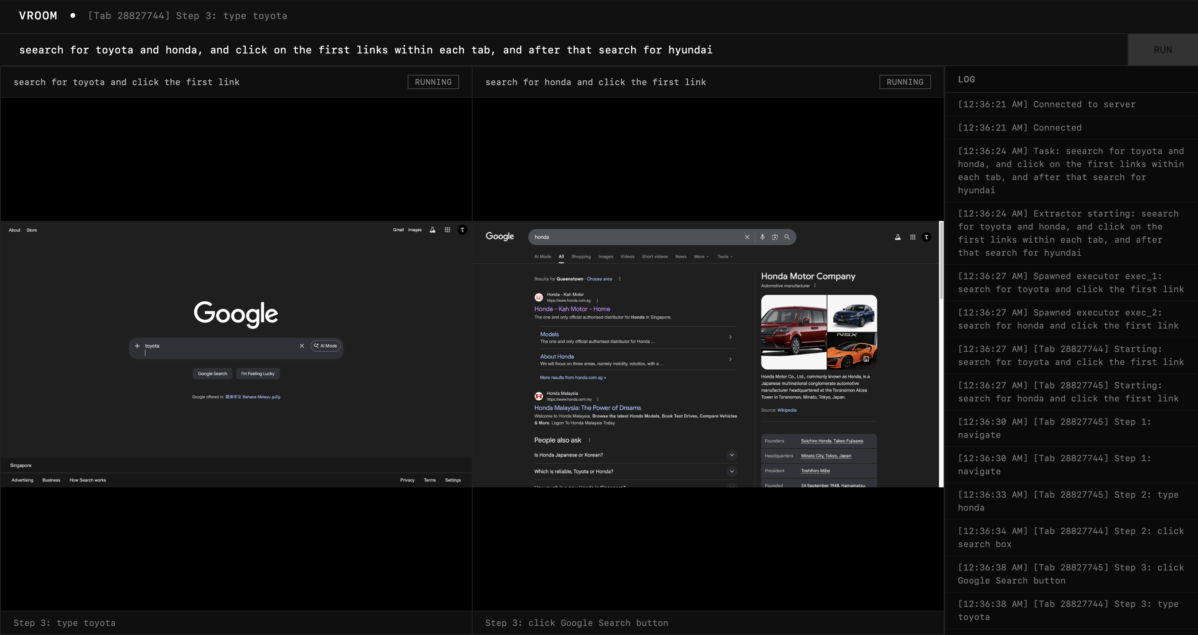Clear the honda query with the X icon
Image resolution: width=1198 pixels, height=635 pixels.
(747, 237)
